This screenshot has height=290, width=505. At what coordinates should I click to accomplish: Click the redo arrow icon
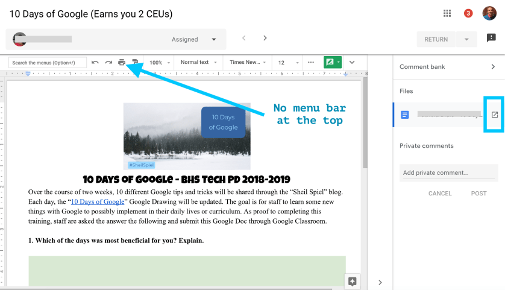(108, 62)
